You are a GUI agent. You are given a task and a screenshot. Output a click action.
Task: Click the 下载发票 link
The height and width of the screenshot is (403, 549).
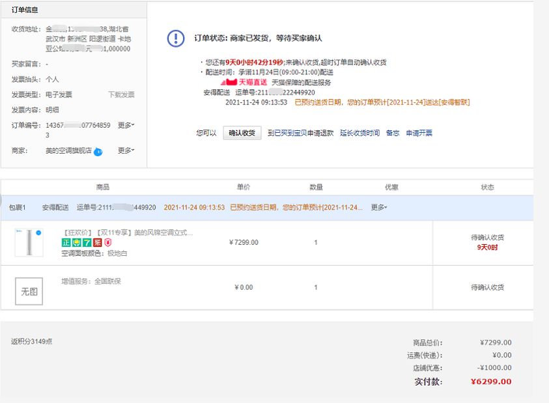tap(121, 94)
